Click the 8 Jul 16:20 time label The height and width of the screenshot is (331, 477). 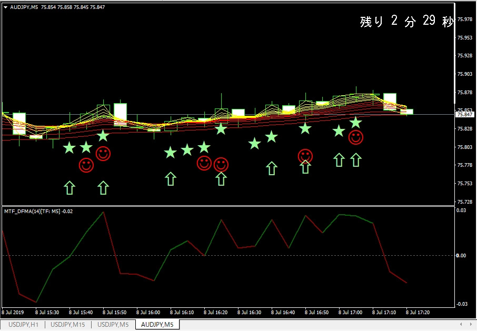(x=216, y=312)
